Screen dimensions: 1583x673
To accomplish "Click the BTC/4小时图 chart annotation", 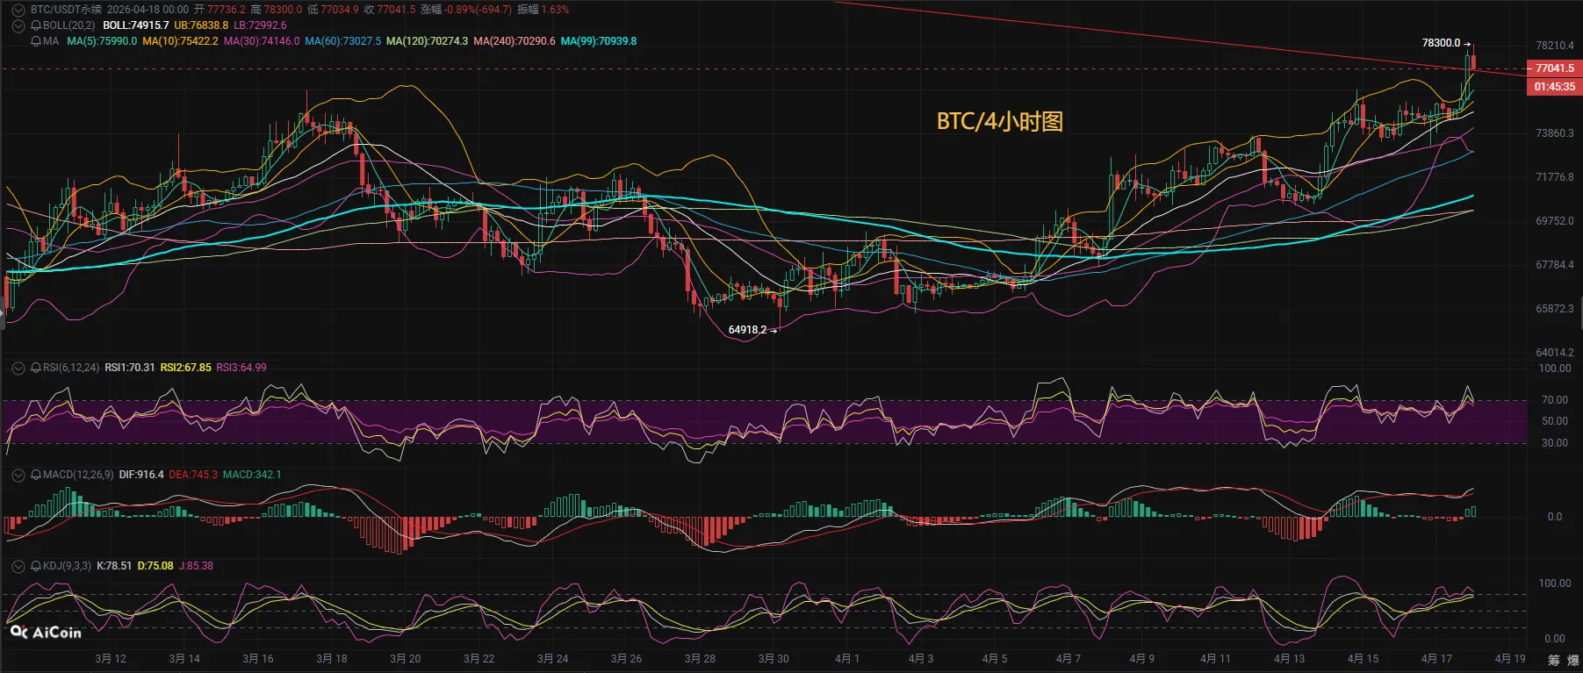I will (x=1000, y=121).
